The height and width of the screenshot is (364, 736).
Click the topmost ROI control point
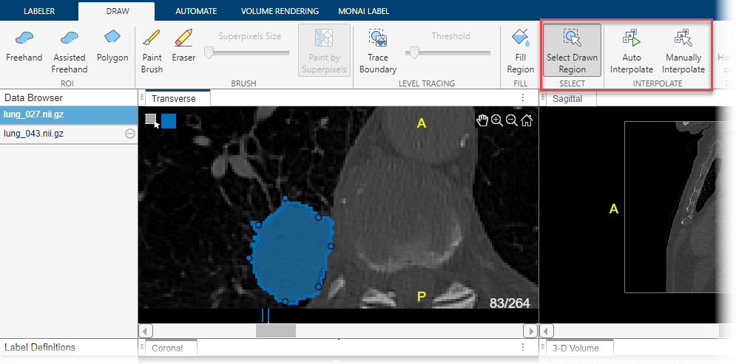click(x=285, y=199)
